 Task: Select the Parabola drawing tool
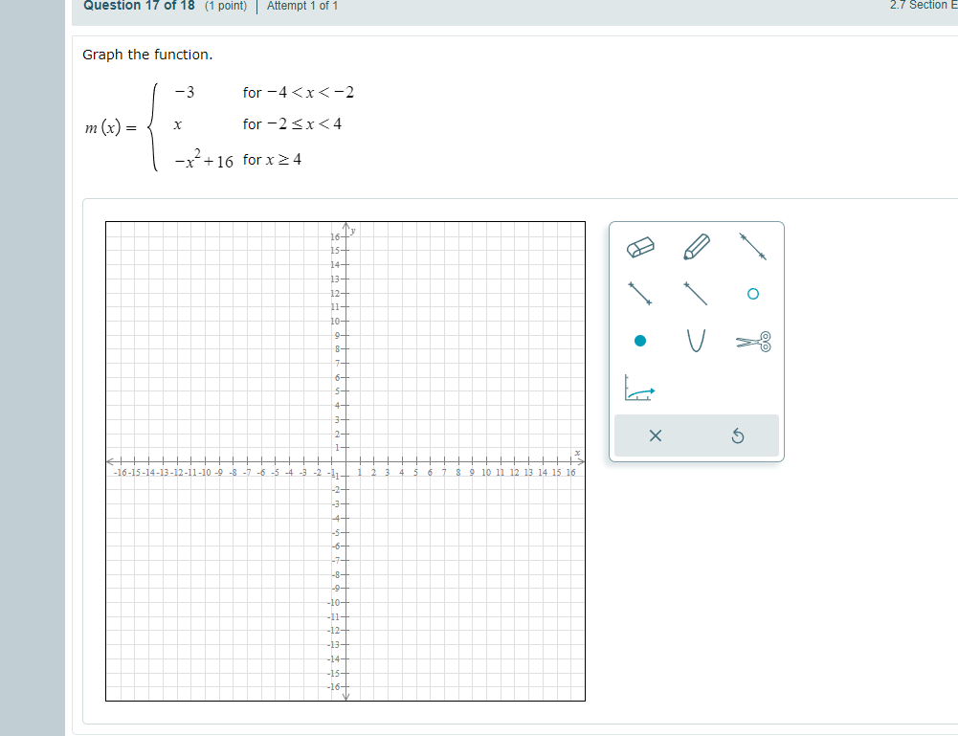pos(696,341)
